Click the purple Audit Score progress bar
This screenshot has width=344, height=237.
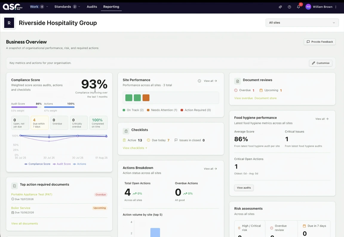coord(26,107)
